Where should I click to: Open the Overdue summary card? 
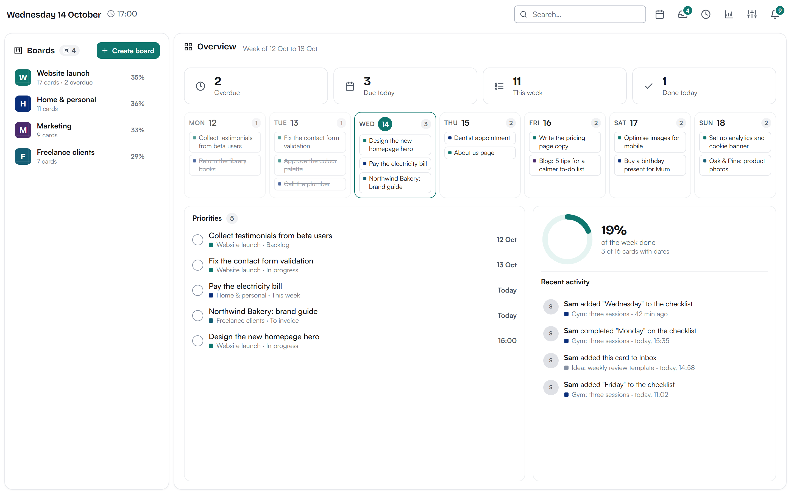(x=256, y=86)
